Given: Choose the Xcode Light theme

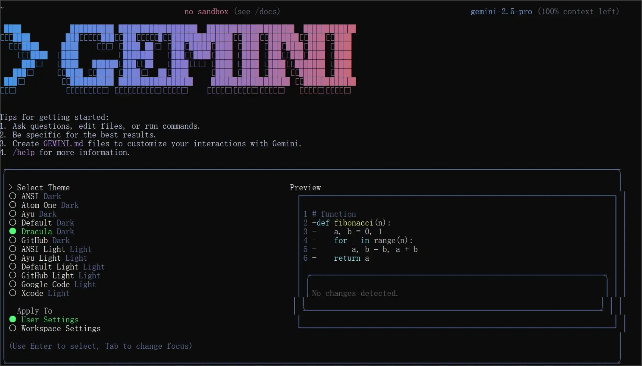Looking at the screenshot, I should 13,293.
